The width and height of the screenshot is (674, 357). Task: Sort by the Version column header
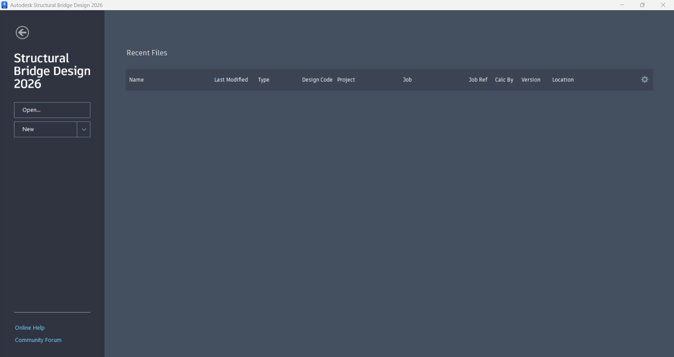[x=531, y=80]
